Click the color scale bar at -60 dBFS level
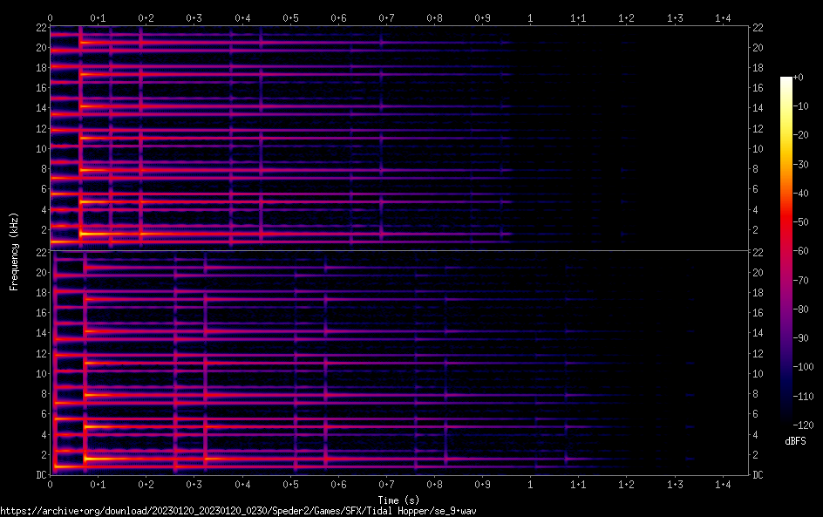The height and width of the screenshot is (517, 823). (786, 252)
